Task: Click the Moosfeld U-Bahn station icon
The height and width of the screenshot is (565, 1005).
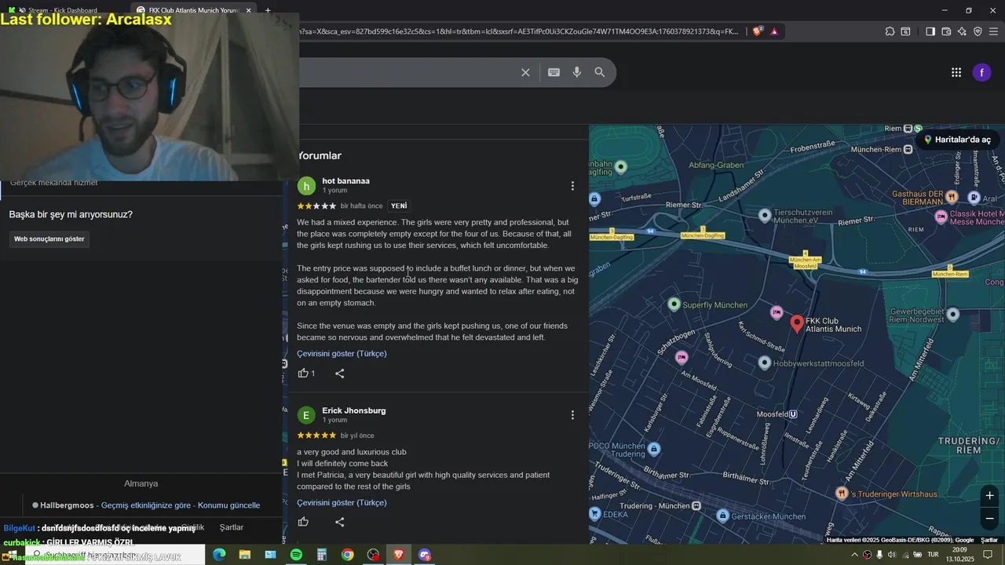Action: [x=793, y=414]
